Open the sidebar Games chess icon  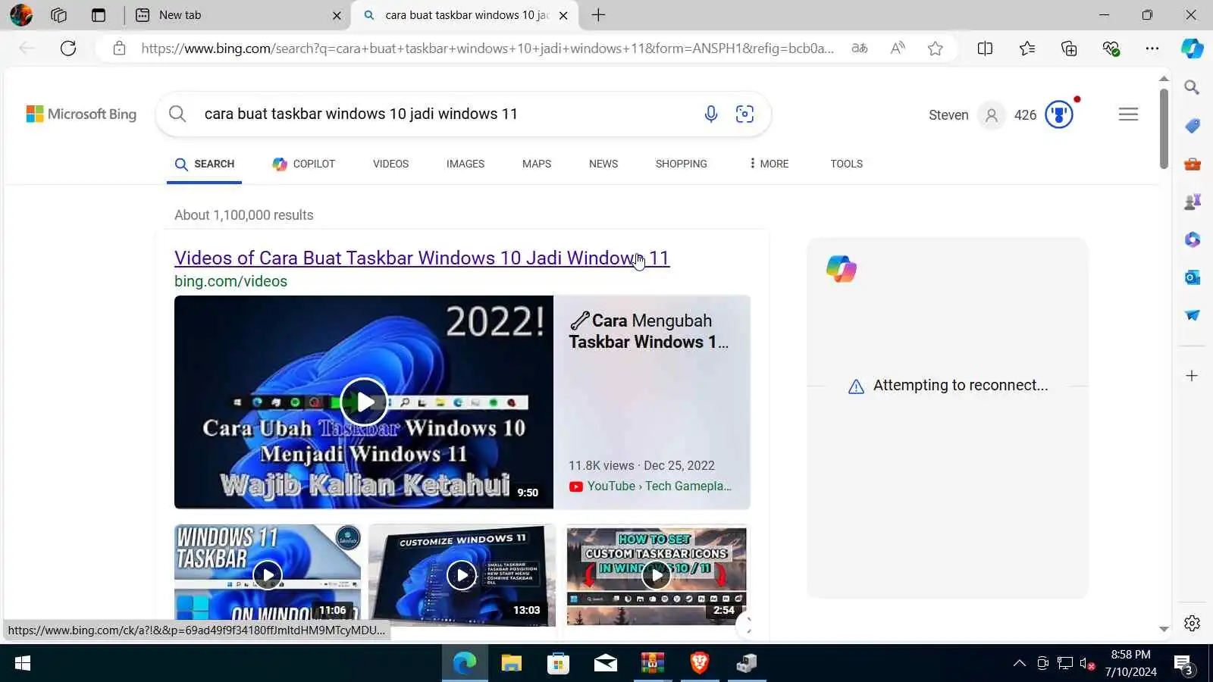tap(1192, 202)
